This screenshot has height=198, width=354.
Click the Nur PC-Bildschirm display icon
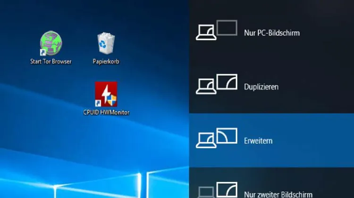tap(217, 30)
